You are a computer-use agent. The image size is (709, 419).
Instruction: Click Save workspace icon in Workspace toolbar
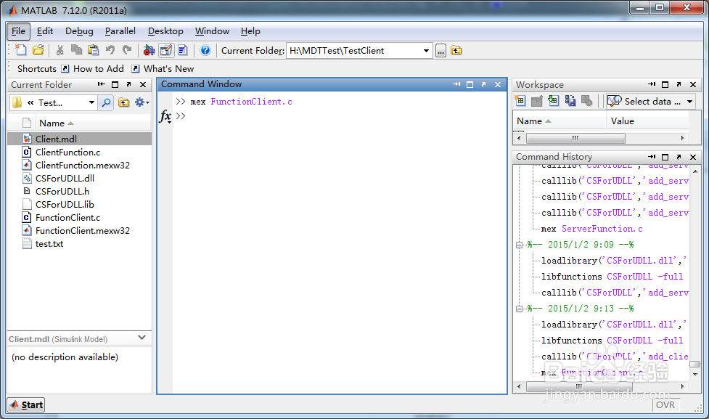point(570,101)
